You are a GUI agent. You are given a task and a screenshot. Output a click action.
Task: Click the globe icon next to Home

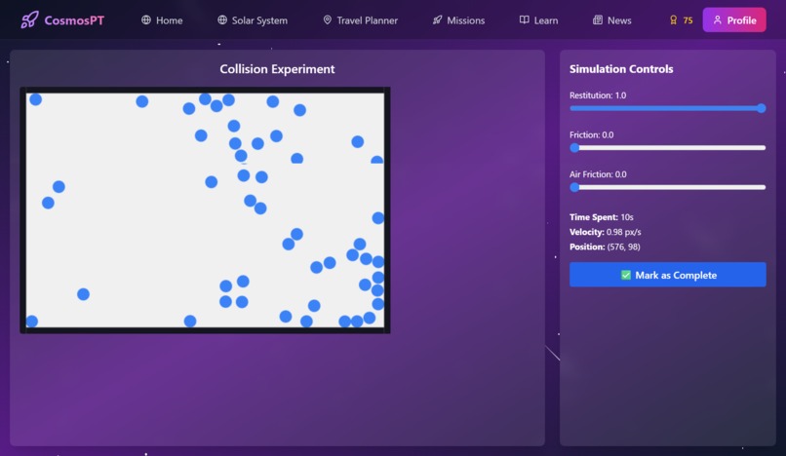pos(146,20)
